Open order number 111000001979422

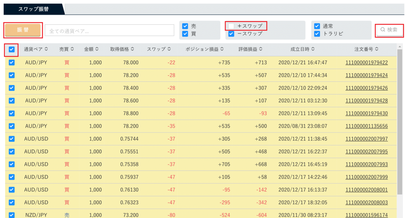(x=367, y=63)
